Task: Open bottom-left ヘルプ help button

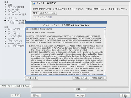Action: click(x=15, y=95)
